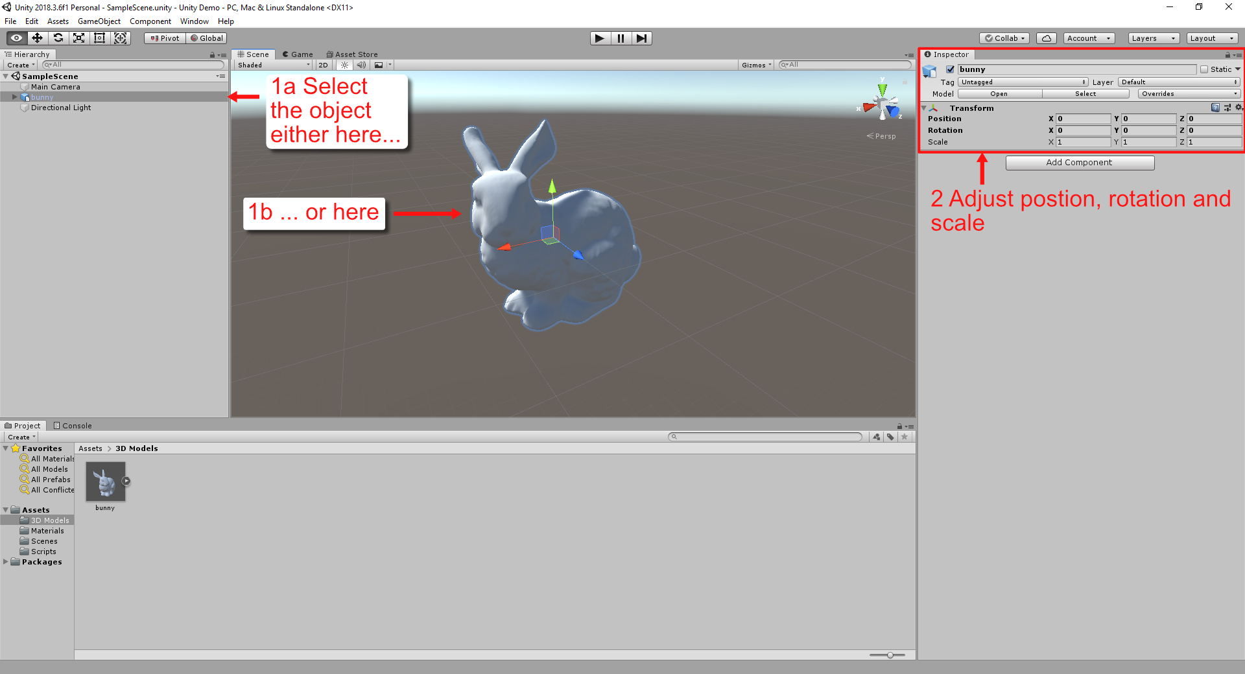Open the GameObject menu

99,21
